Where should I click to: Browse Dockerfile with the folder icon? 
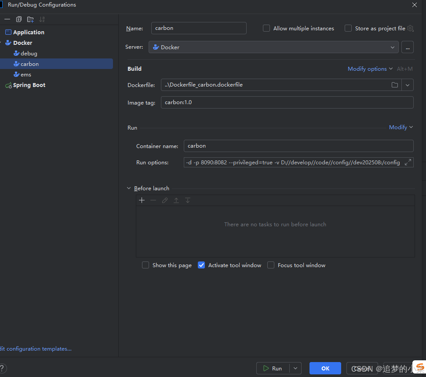(x=395, y=85)
